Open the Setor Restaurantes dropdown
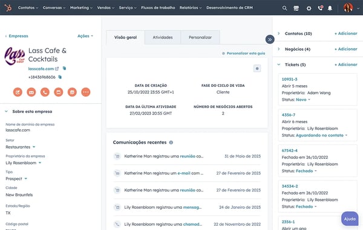 [21, 147]
